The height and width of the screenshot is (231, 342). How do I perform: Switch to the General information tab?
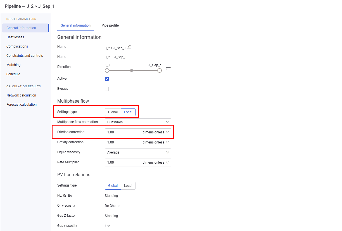[x=75, y=25]
